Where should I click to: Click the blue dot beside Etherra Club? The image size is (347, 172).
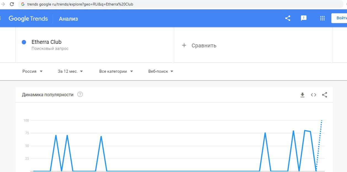[x=24, y=42]
